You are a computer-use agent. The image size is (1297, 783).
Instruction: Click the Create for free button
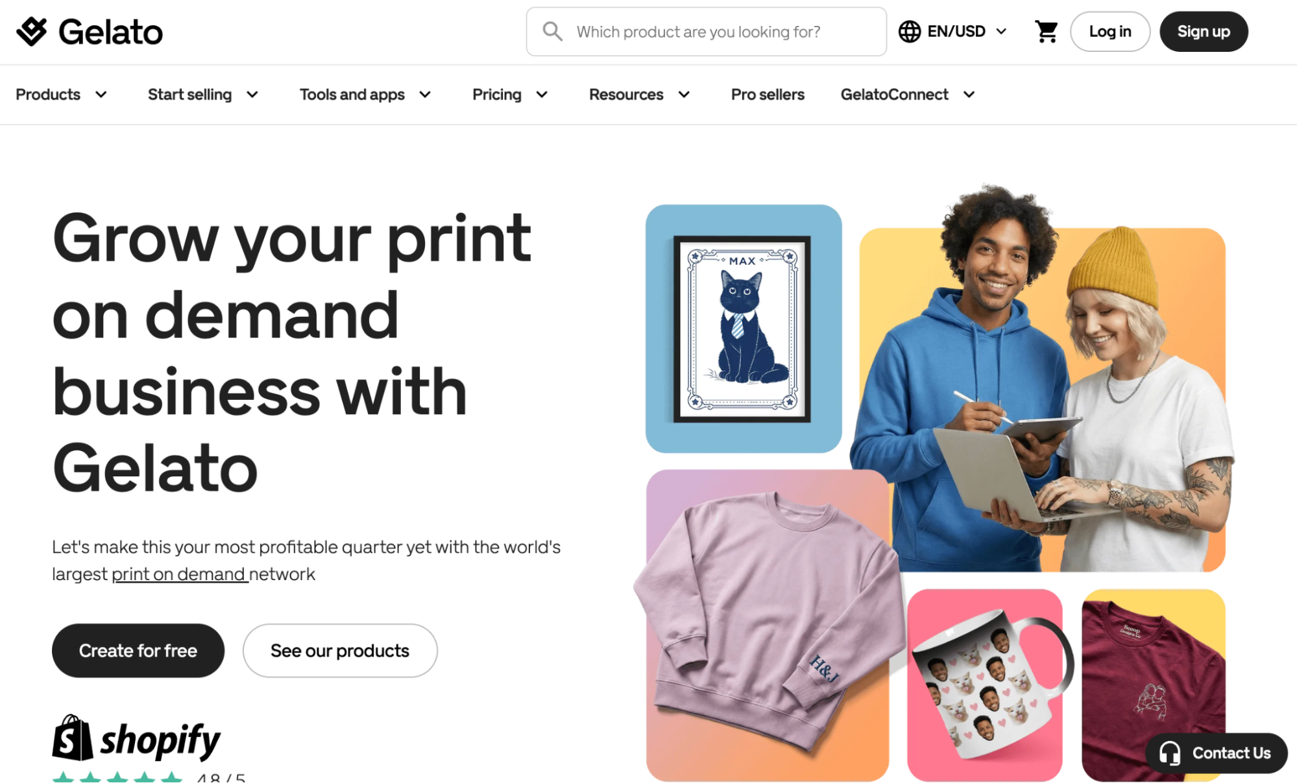[138, 651]
